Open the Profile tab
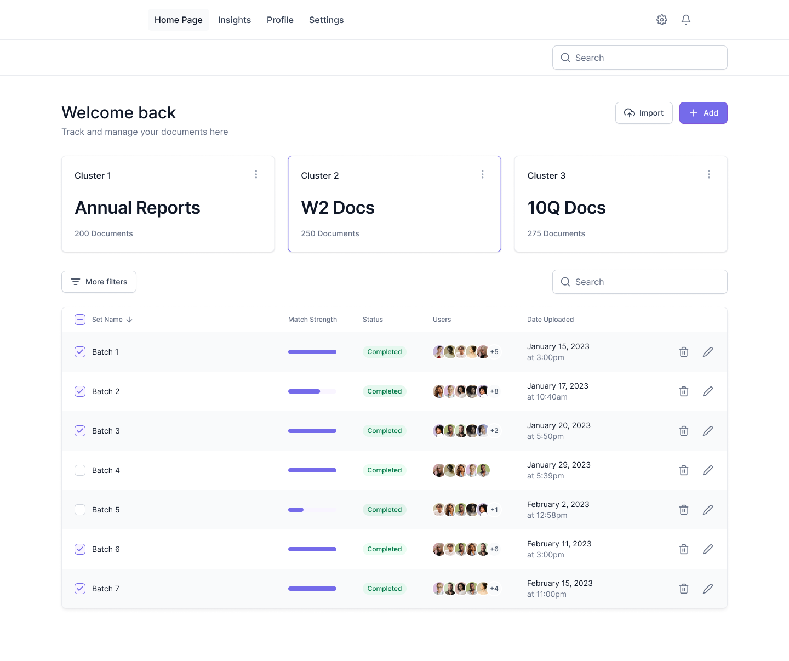This screenshot has width=789, height=661. pyautogui.click(x=280, y=20)
